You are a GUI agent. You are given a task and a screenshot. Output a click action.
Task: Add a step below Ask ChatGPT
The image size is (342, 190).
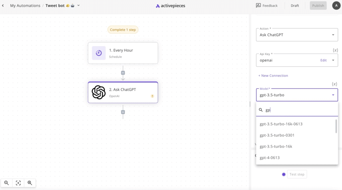(123, 112)
